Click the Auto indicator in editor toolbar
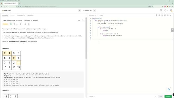174x98 pixels. [101, 15]
